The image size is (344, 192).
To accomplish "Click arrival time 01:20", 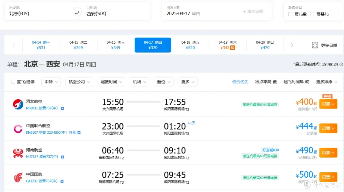I will point(175,126).
